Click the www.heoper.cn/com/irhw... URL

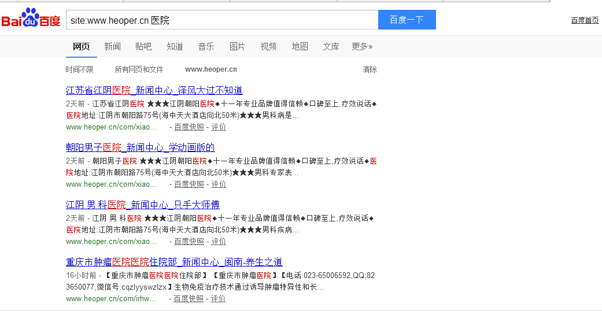click(111, 299)
